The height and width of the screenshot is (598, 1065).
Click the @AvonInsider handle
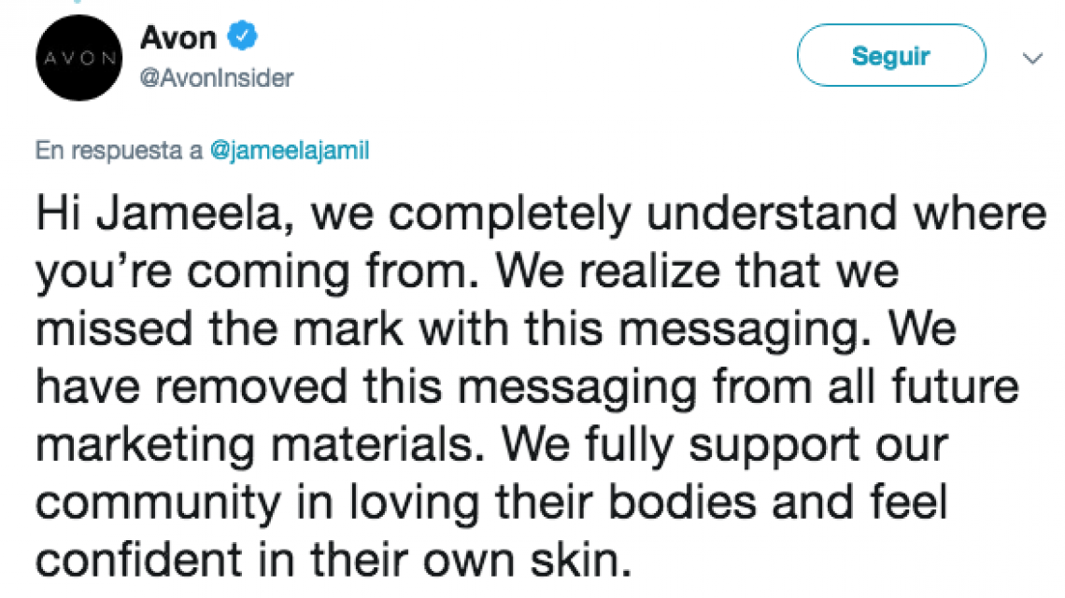click(x=216, y=78)
